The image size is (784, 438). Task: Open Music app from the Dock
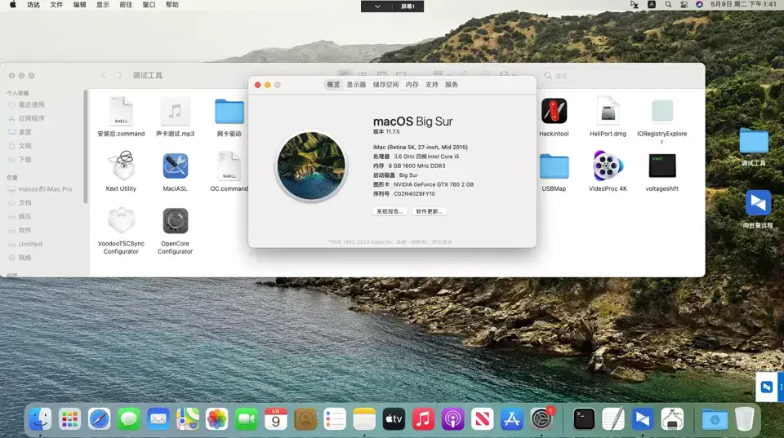tap(423, 419)
